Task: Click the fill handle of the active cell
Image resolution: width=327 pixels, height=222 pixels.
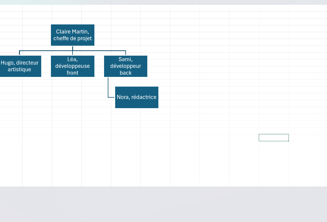Action: [289, 141]
